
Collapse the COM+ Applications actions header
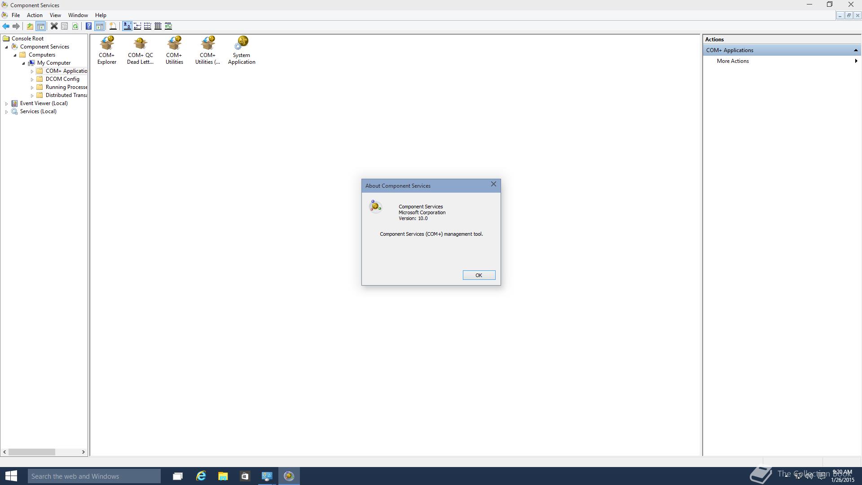[x=856, y=50]
